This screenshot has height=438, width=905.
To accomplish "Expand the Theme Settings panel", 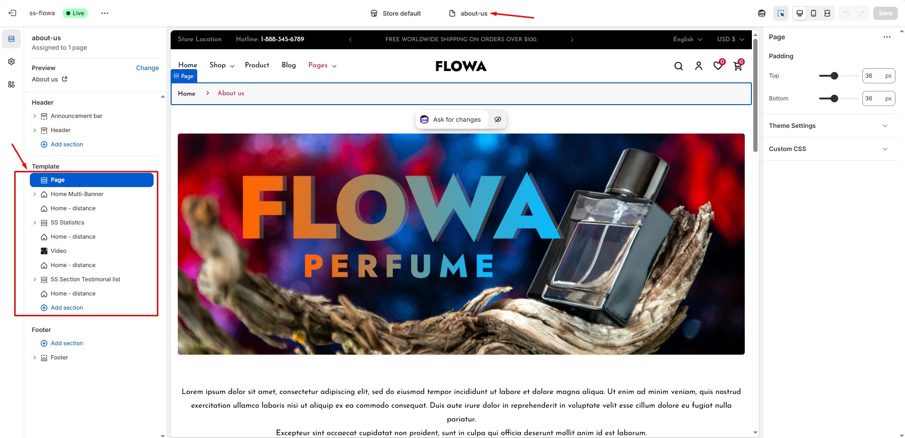I will pos(830,126).
